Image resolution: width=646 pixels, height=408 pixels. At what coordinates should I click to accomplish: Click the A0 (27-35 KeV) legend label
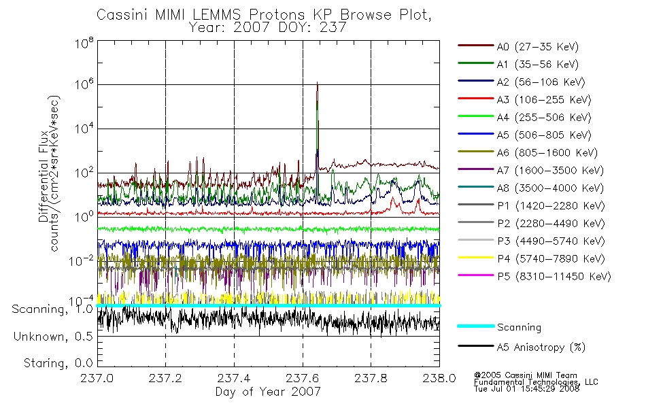point(537,47)
